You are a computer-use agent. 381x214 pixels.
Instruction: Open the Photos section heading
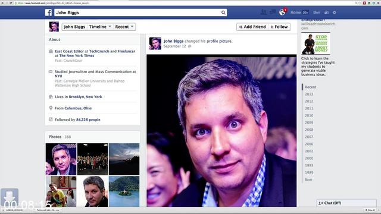55,137
